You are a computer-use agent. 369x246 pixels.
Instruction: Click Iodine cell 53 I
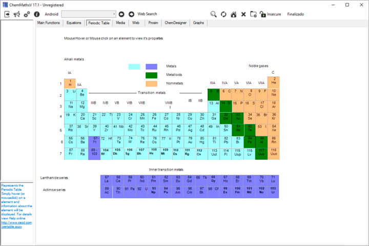point(262,130)
